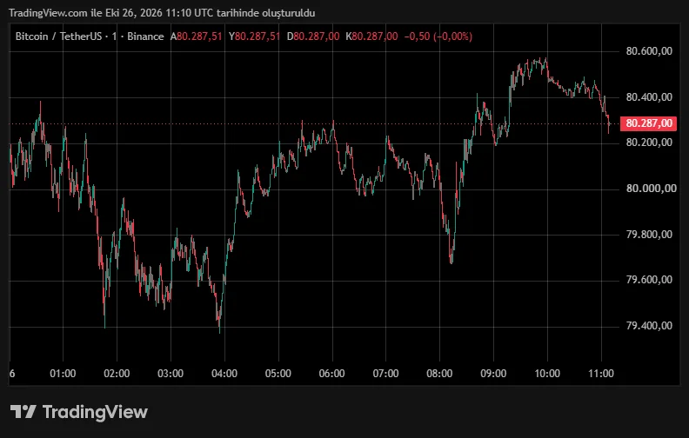Click the 11:00 time axis label

click(x=601, y=374)
